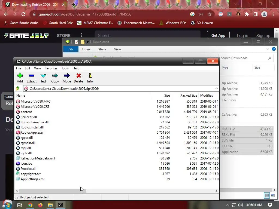Click the Add toolbar icon in 7-Zip
This screenshot has width=279, height=209.
click(x=20, y=76)
